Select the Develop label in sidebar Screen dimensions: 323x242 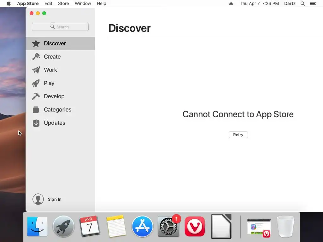coord(54,96)
